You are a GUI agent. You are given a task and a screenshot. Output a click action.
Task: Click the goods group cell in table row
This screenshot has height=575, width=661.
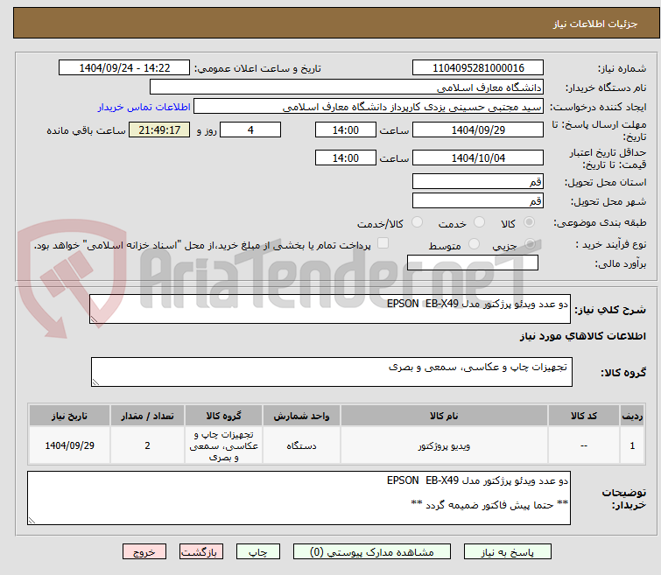(x=223, y=445)
